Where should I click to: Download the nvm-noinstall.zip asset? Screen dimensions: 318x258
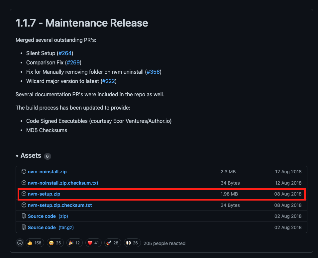[47, 172]
